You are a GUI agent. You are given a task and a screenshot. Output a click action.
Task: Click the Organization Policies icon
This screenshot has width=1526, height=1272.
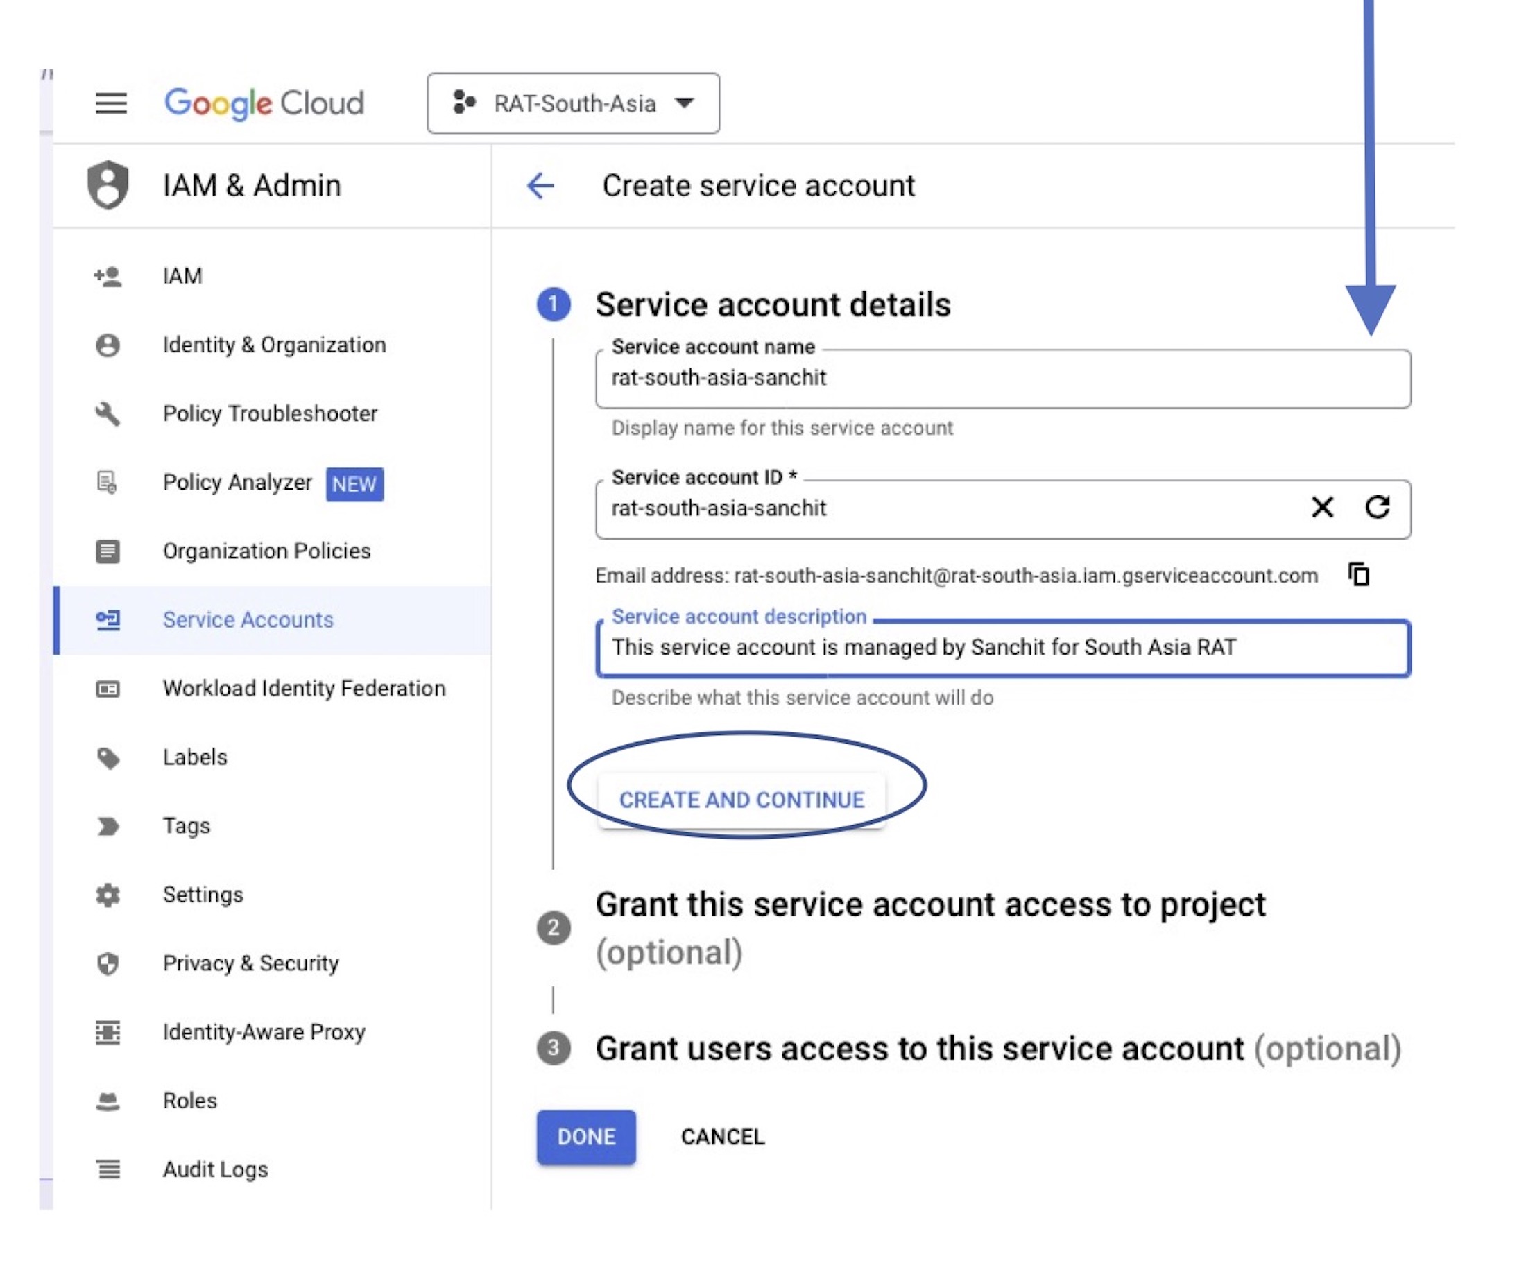click(108, 551)
